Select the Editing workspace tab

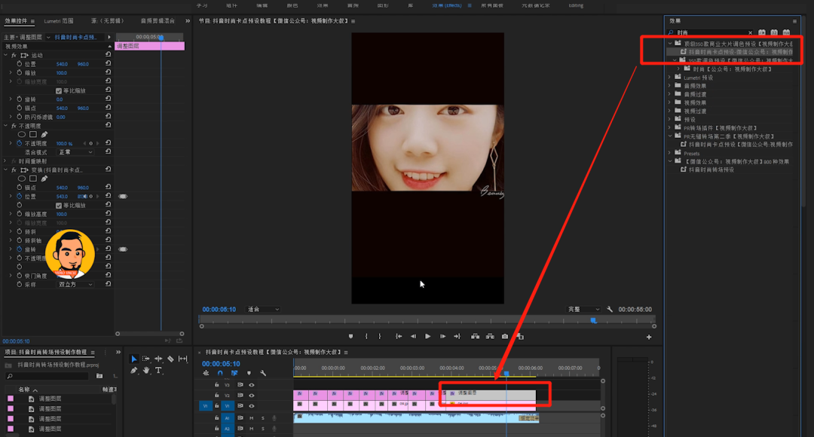pos(576,5)
